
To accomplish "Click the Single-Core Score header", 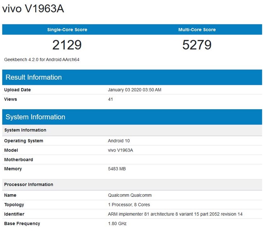I will (x=67, y=30).
